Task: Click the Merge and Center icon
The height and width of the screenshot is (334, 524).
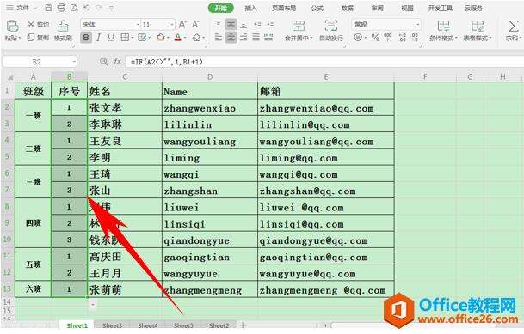Action: point(298,26)
